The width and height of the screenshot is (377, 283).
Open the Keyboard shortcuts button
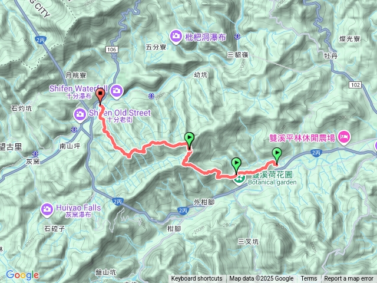[x=197, y=279]
